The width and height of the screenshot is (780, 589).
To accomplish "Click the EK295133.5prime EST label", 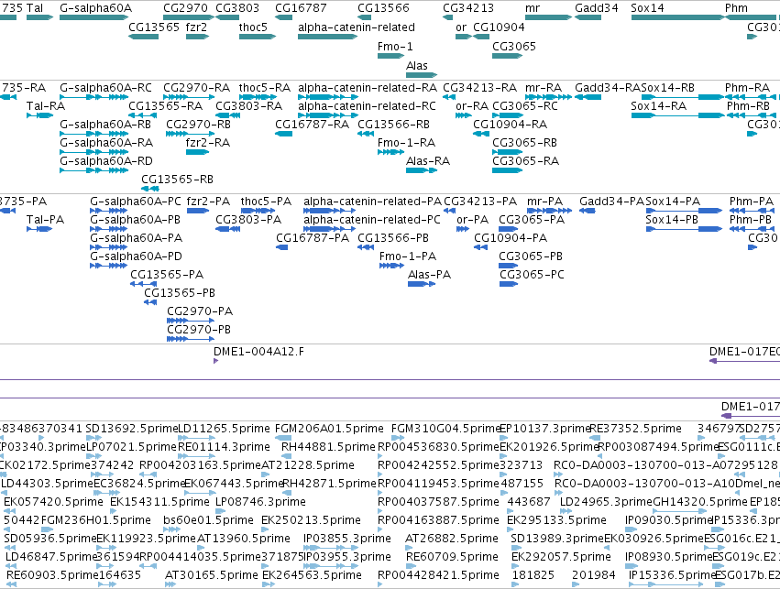I will pos(556,521).
